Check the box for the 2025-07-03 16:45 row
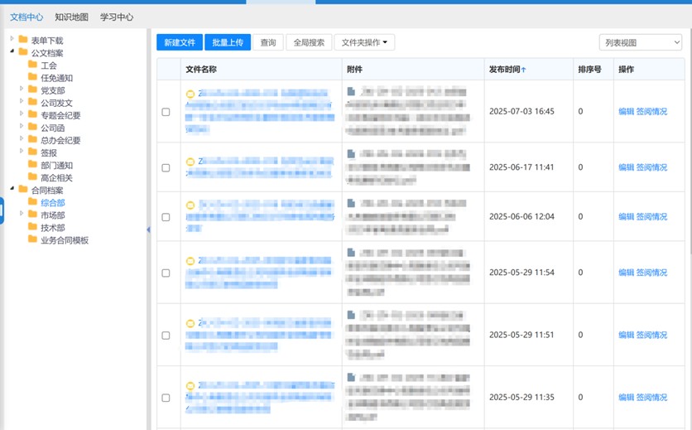Image resolution: width=692 pixels, height=430 pixels. pyautogui.click(x=166, y=112)
